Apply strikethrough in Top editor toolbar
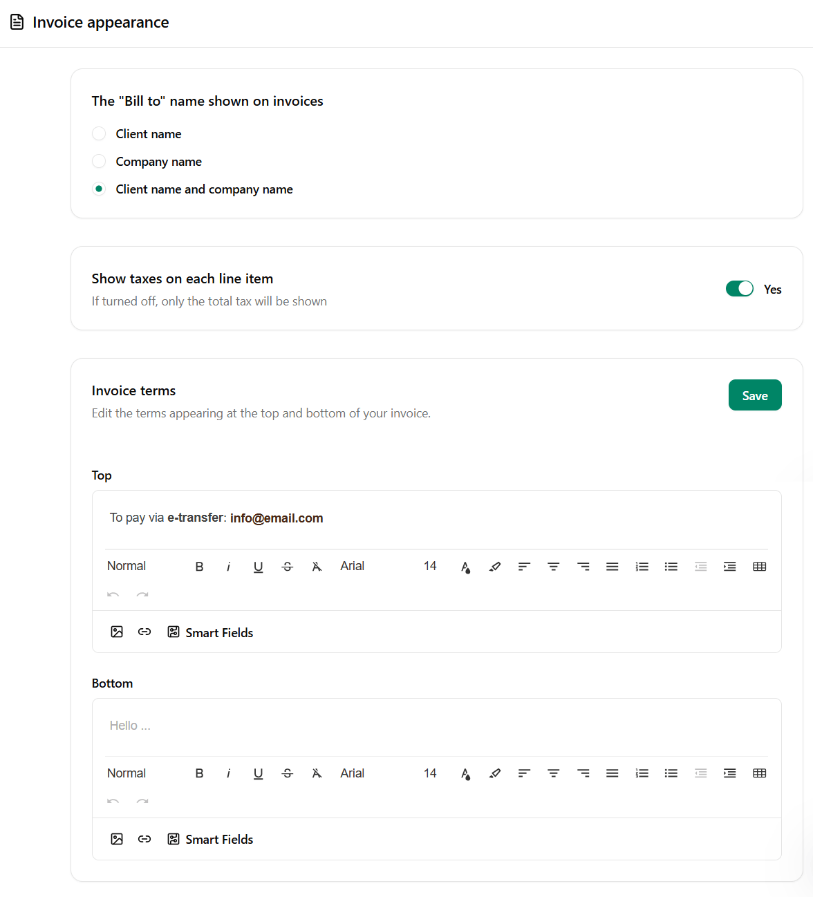Viewport: 813px width, 897px height. point(288,567)
